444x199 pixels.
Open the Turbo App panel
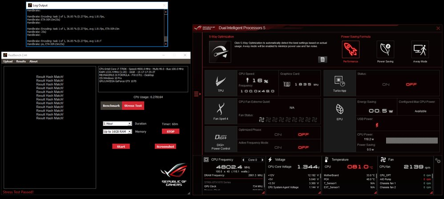[x=339, y=84]
